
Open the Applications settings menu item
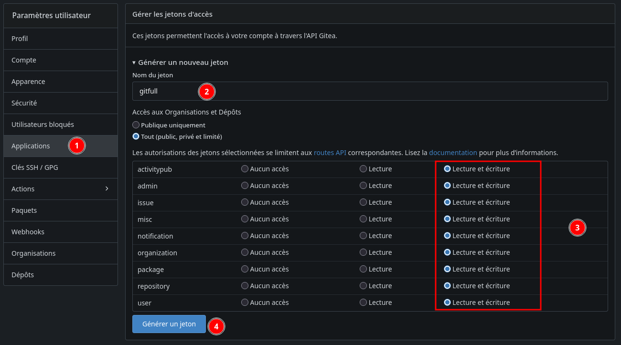pyautogui.click(x=31, y=146)
